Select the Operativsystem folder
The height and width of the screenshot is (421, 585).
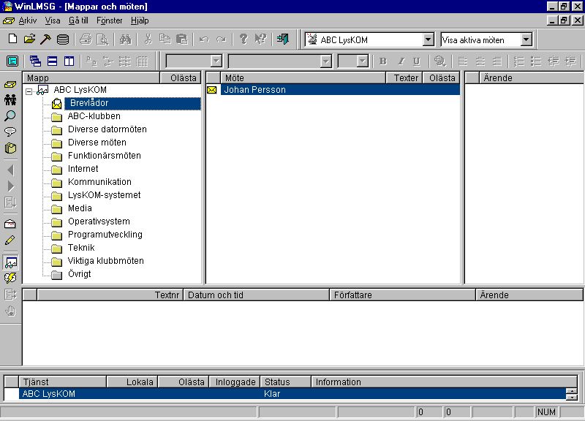pyautogui.click(x=99, y=221)
